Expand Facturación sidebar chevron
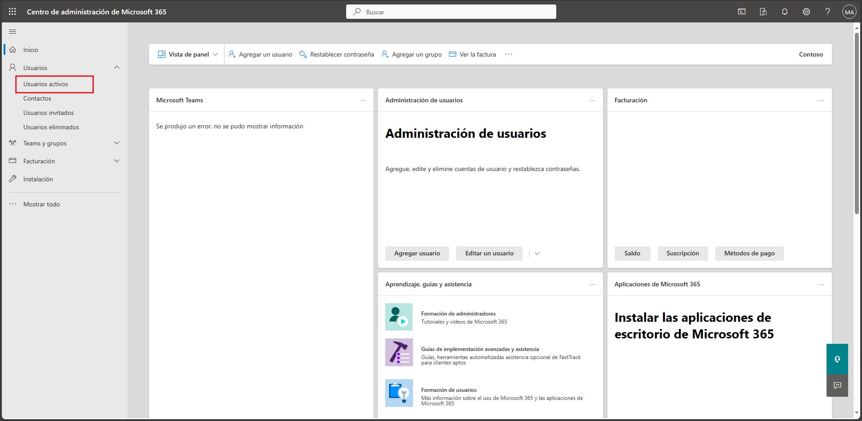 (117, 161)
